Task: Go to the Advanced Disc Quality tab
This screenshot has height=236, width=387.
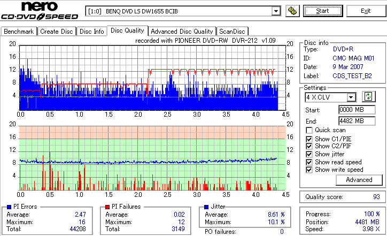Action: coord(182,32)
